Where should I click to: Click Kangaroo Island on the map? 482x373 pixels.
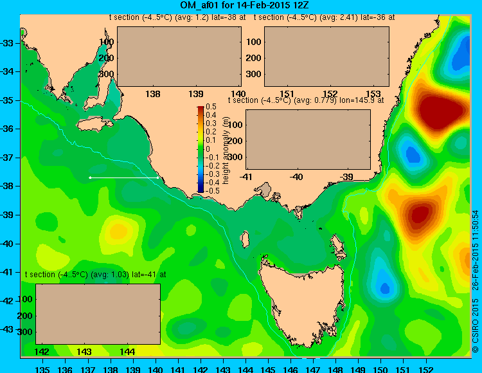94,124
